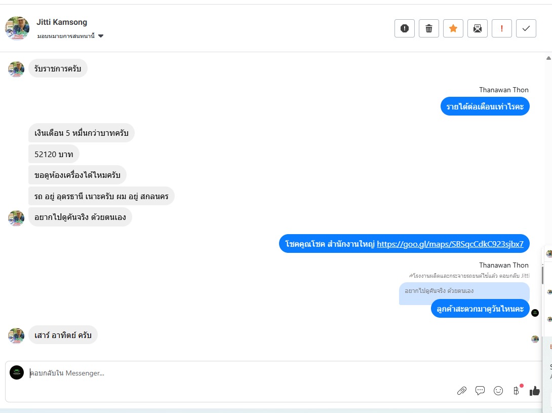
Task: Send a thumbs-up like
Action: point(534,390)
